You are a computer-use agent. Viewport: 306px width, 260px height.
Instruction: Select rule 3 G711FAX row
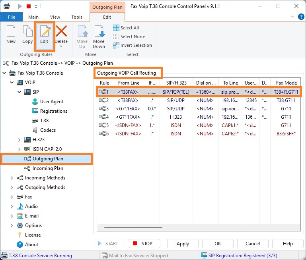[x=199, y=109]
